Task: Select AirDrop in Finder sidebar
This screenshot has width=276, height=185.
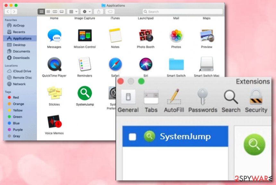Action: (20, 26)
